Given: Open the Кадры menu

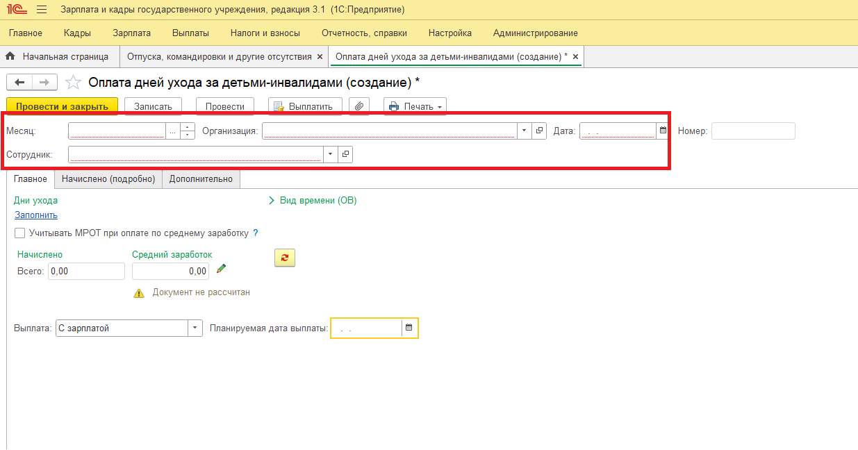Looking at the screenshot, I should [77, 33].
